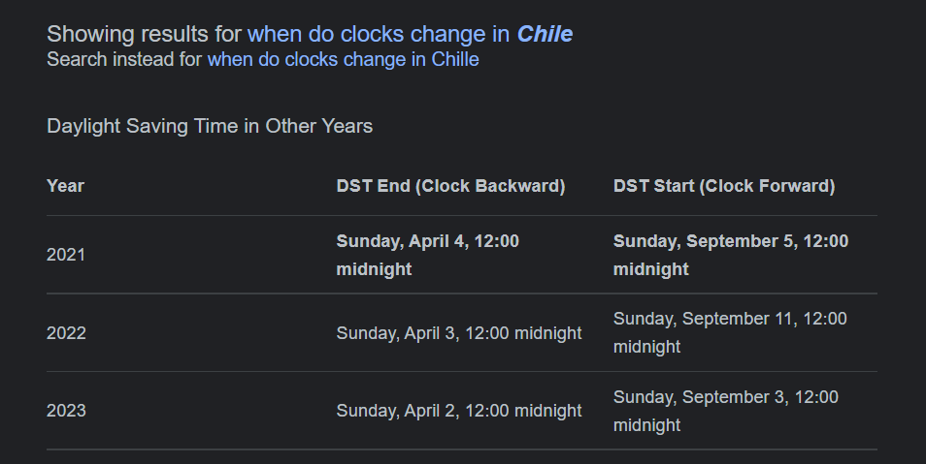The width and height of the screenshot is (926, 464).
Task: Click Daylight Saving Time in Other Years heading
Action: click(x=210, y=126)
